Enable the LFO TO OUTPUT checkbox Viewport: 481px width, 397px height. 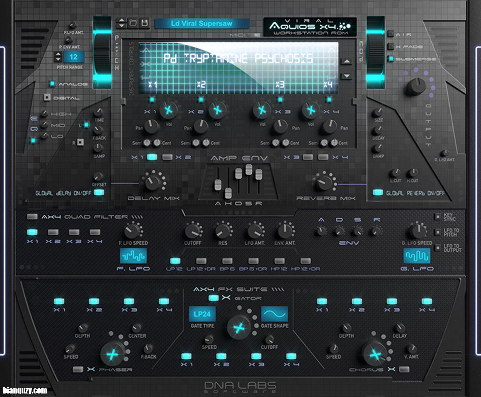point(437,248)
